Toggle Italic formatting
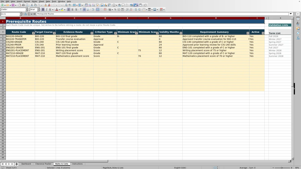301x169 pixels. (x=46, y=10)
